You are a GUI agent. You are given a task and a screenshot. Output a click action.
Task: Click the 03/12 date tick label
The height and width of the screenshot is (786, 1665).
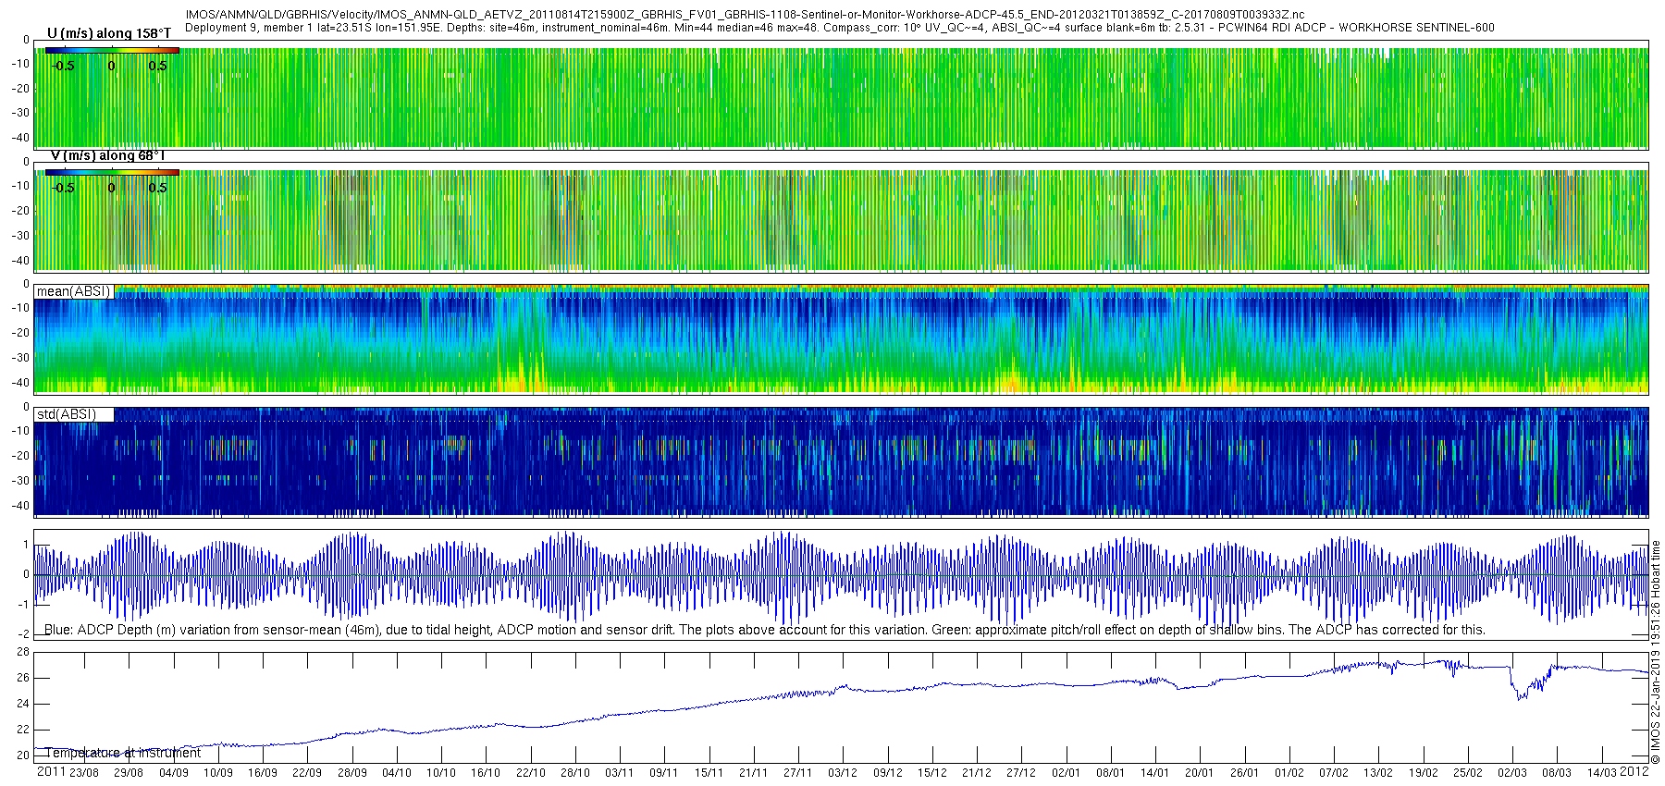tap(843, 773)
